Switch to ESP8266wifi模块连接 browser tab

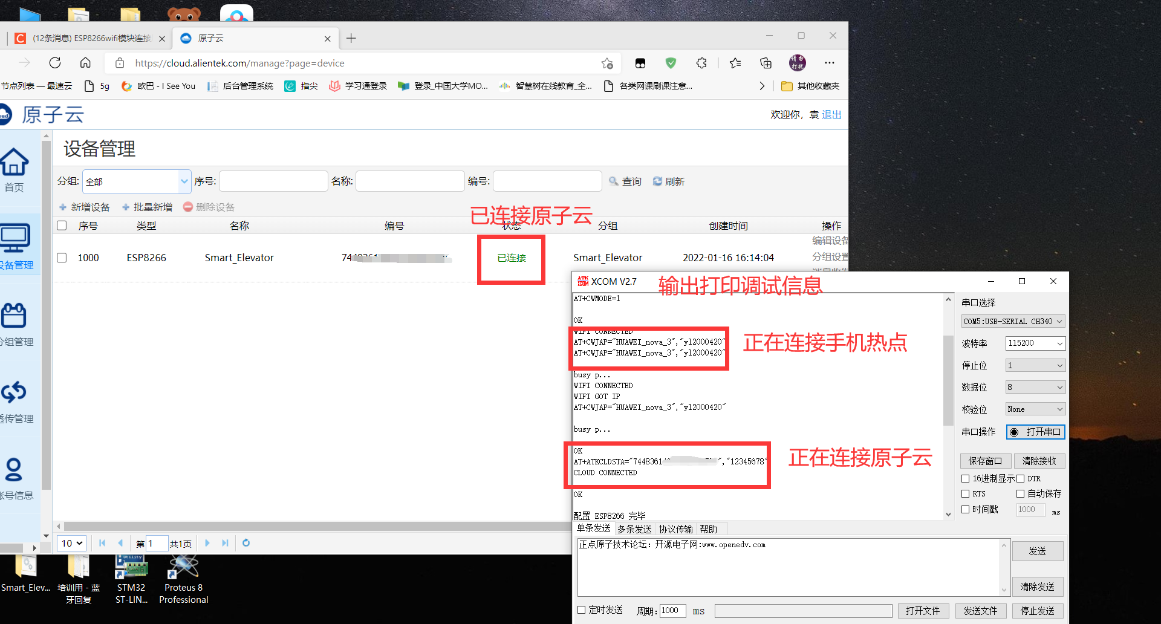pyautogui.click(x=89, y=39)
